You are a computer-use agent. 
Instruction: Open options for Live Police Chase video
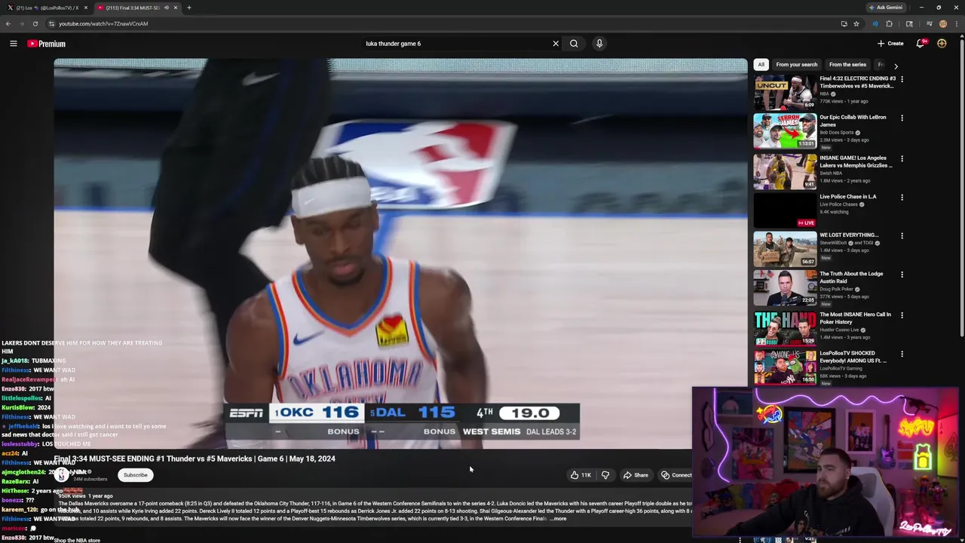coord(902,198)
